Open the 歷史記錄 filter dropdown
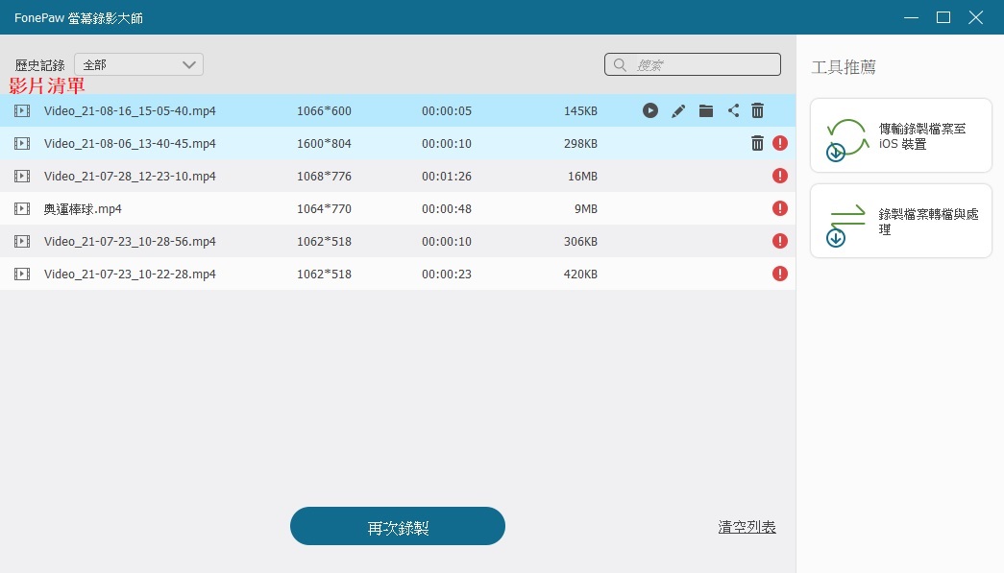The image size is (1004, 573). coord(139,65)
